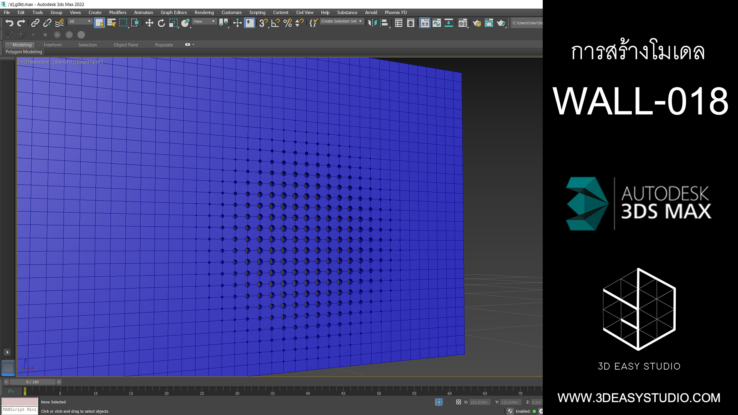Screen dimensions: 738x415
Task: Switch to the Freeform ribbon tab
Action: coord(53,45)
